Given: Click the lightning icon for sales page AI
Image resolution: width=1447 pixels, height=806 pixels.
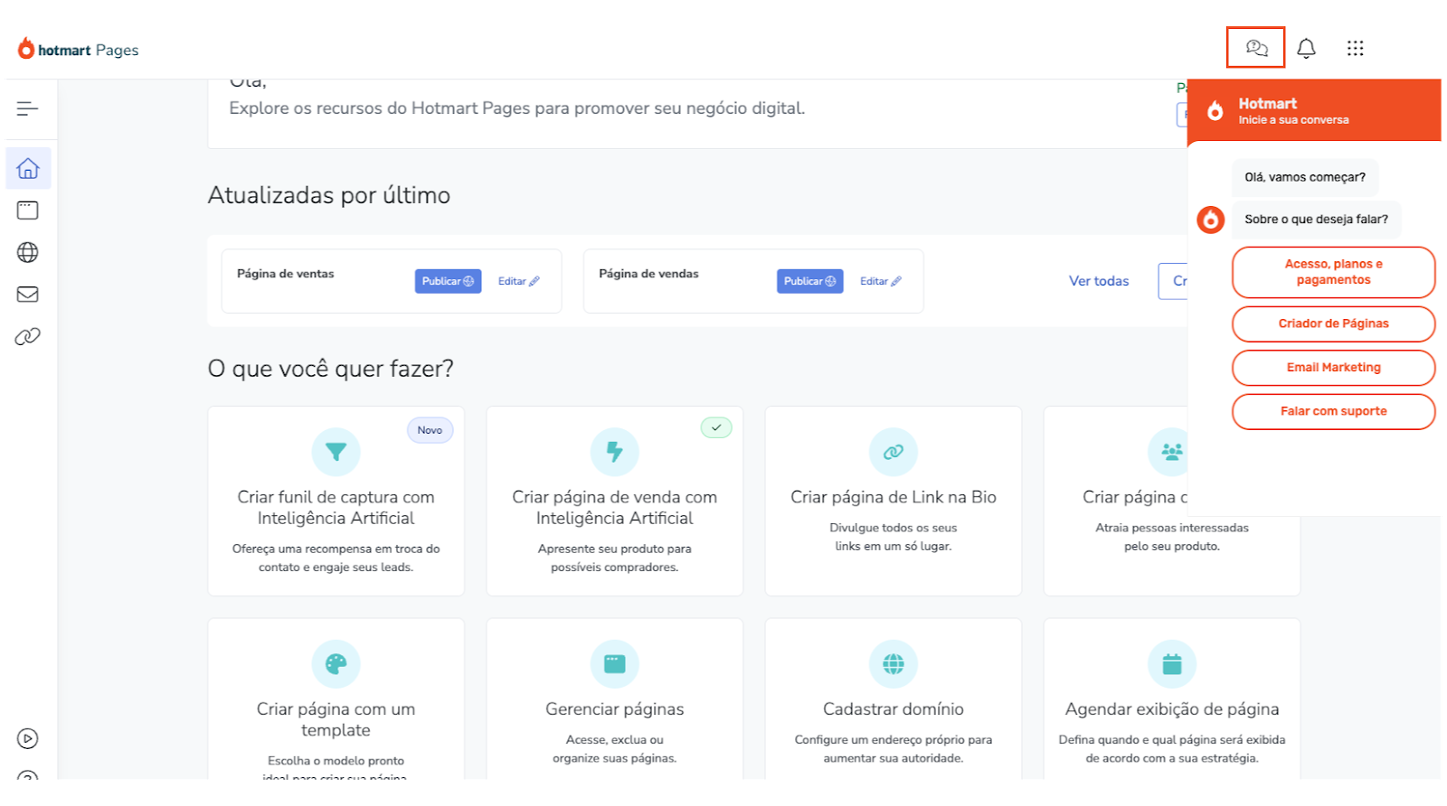Looking at the screenshot, I should [x=614, y=452].
